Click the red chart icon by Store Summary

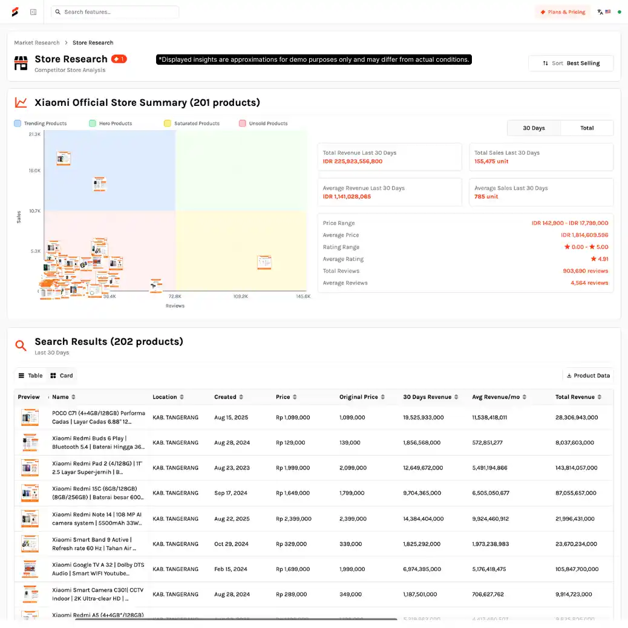tap(21, 103)
